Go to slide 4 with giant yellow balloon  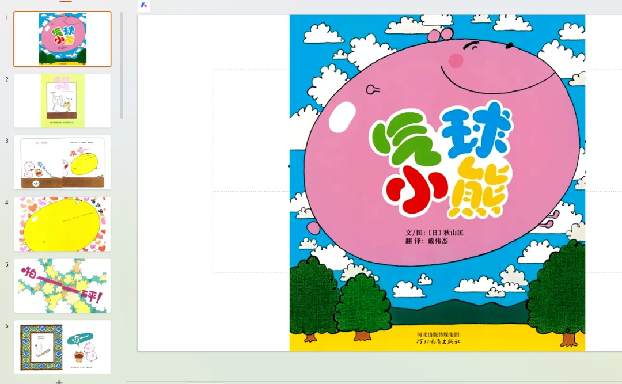click(x=62, y=224)
